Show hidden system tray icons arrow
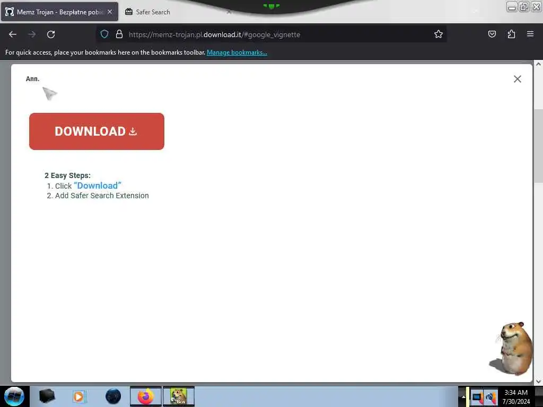The height and width of the screenshot is (407, 543). pos(463,396)
